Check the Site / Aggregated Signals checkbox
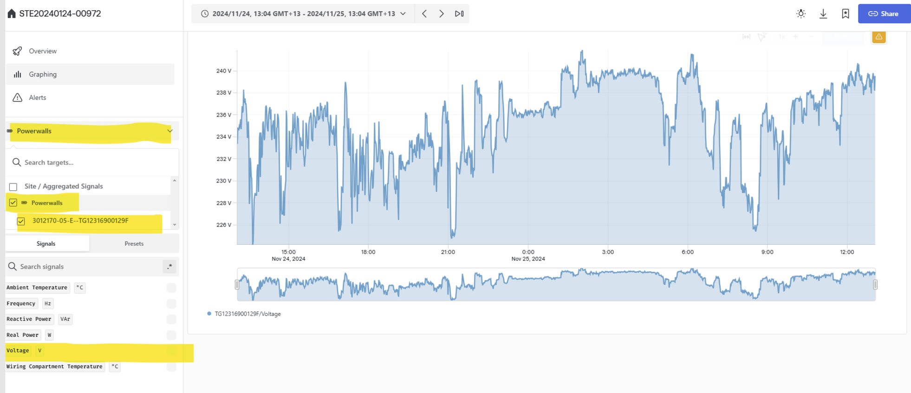Screen dimensions: 911x393 (13, 187)
